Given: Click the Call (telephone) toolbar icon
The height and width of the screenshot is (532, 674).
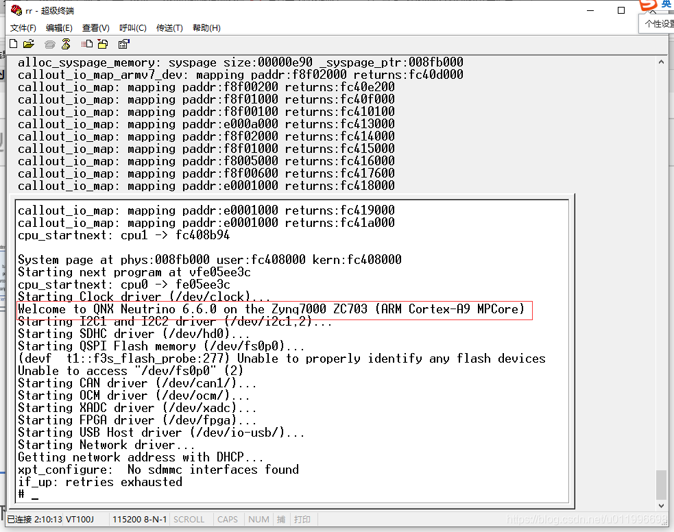Looking at the screenshot, I should pos(50,44).
